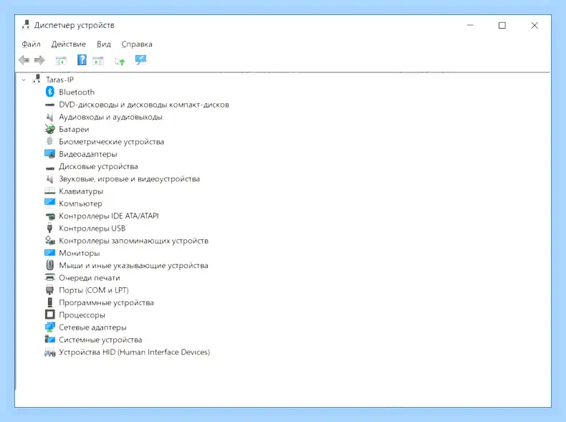Click the Forward arrow toolbar icon
The width and height of the screenshot is (566, 422).
tap(39, 60)
